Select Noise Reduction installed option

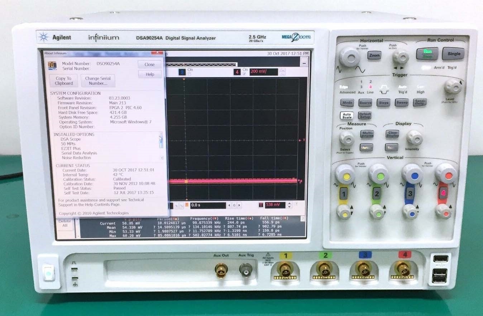coord(76,158)
